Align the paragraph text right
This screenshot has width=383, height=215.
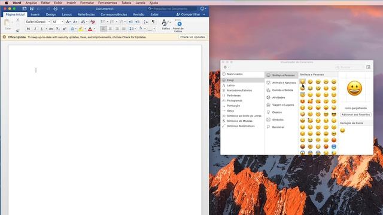[117, 29]
